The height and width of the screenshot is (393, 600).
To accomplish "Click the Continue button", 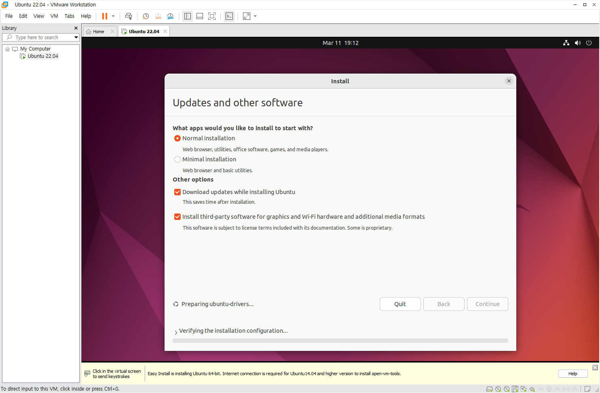I will (488, 304).
